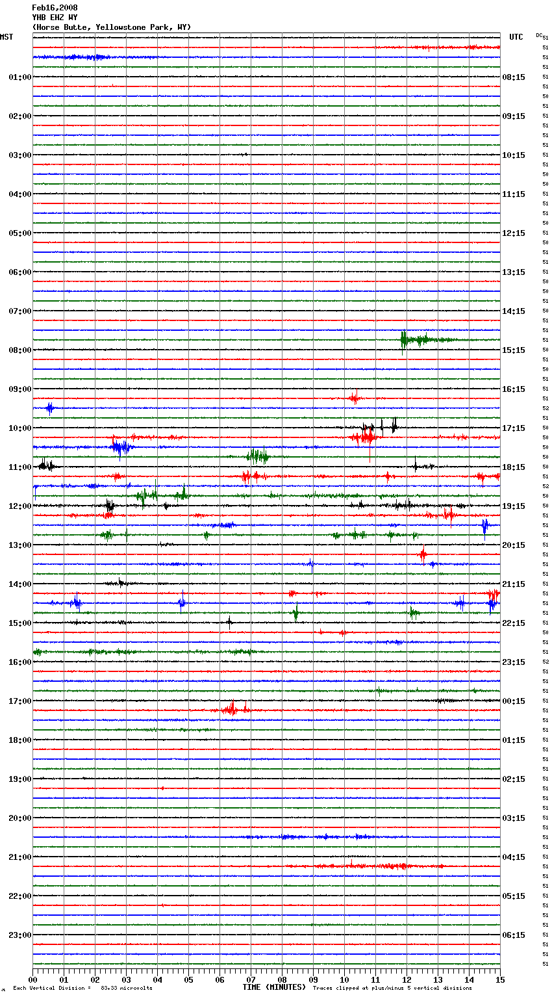This screenshot has width=552, height=997.
Task: Select the 04:00 MST time label
Action: [x=19, y=194]
